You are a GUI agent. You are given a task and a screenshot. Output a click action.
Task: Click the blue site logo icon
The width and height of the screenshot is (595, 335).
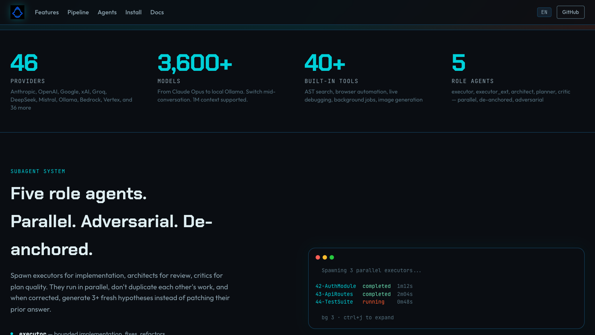(x=17, y=12)
